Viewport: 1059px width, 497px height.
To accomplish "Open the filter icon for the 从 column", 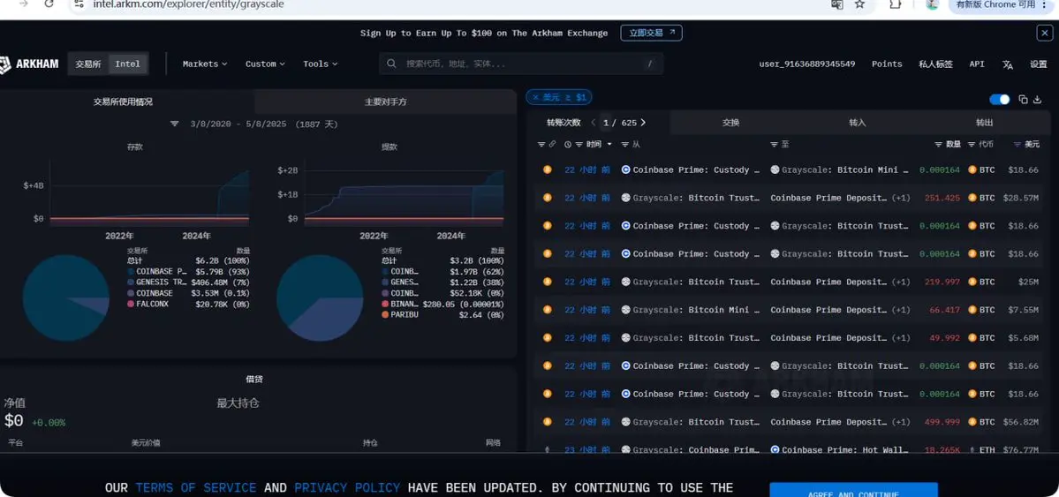I will point(624,145).
